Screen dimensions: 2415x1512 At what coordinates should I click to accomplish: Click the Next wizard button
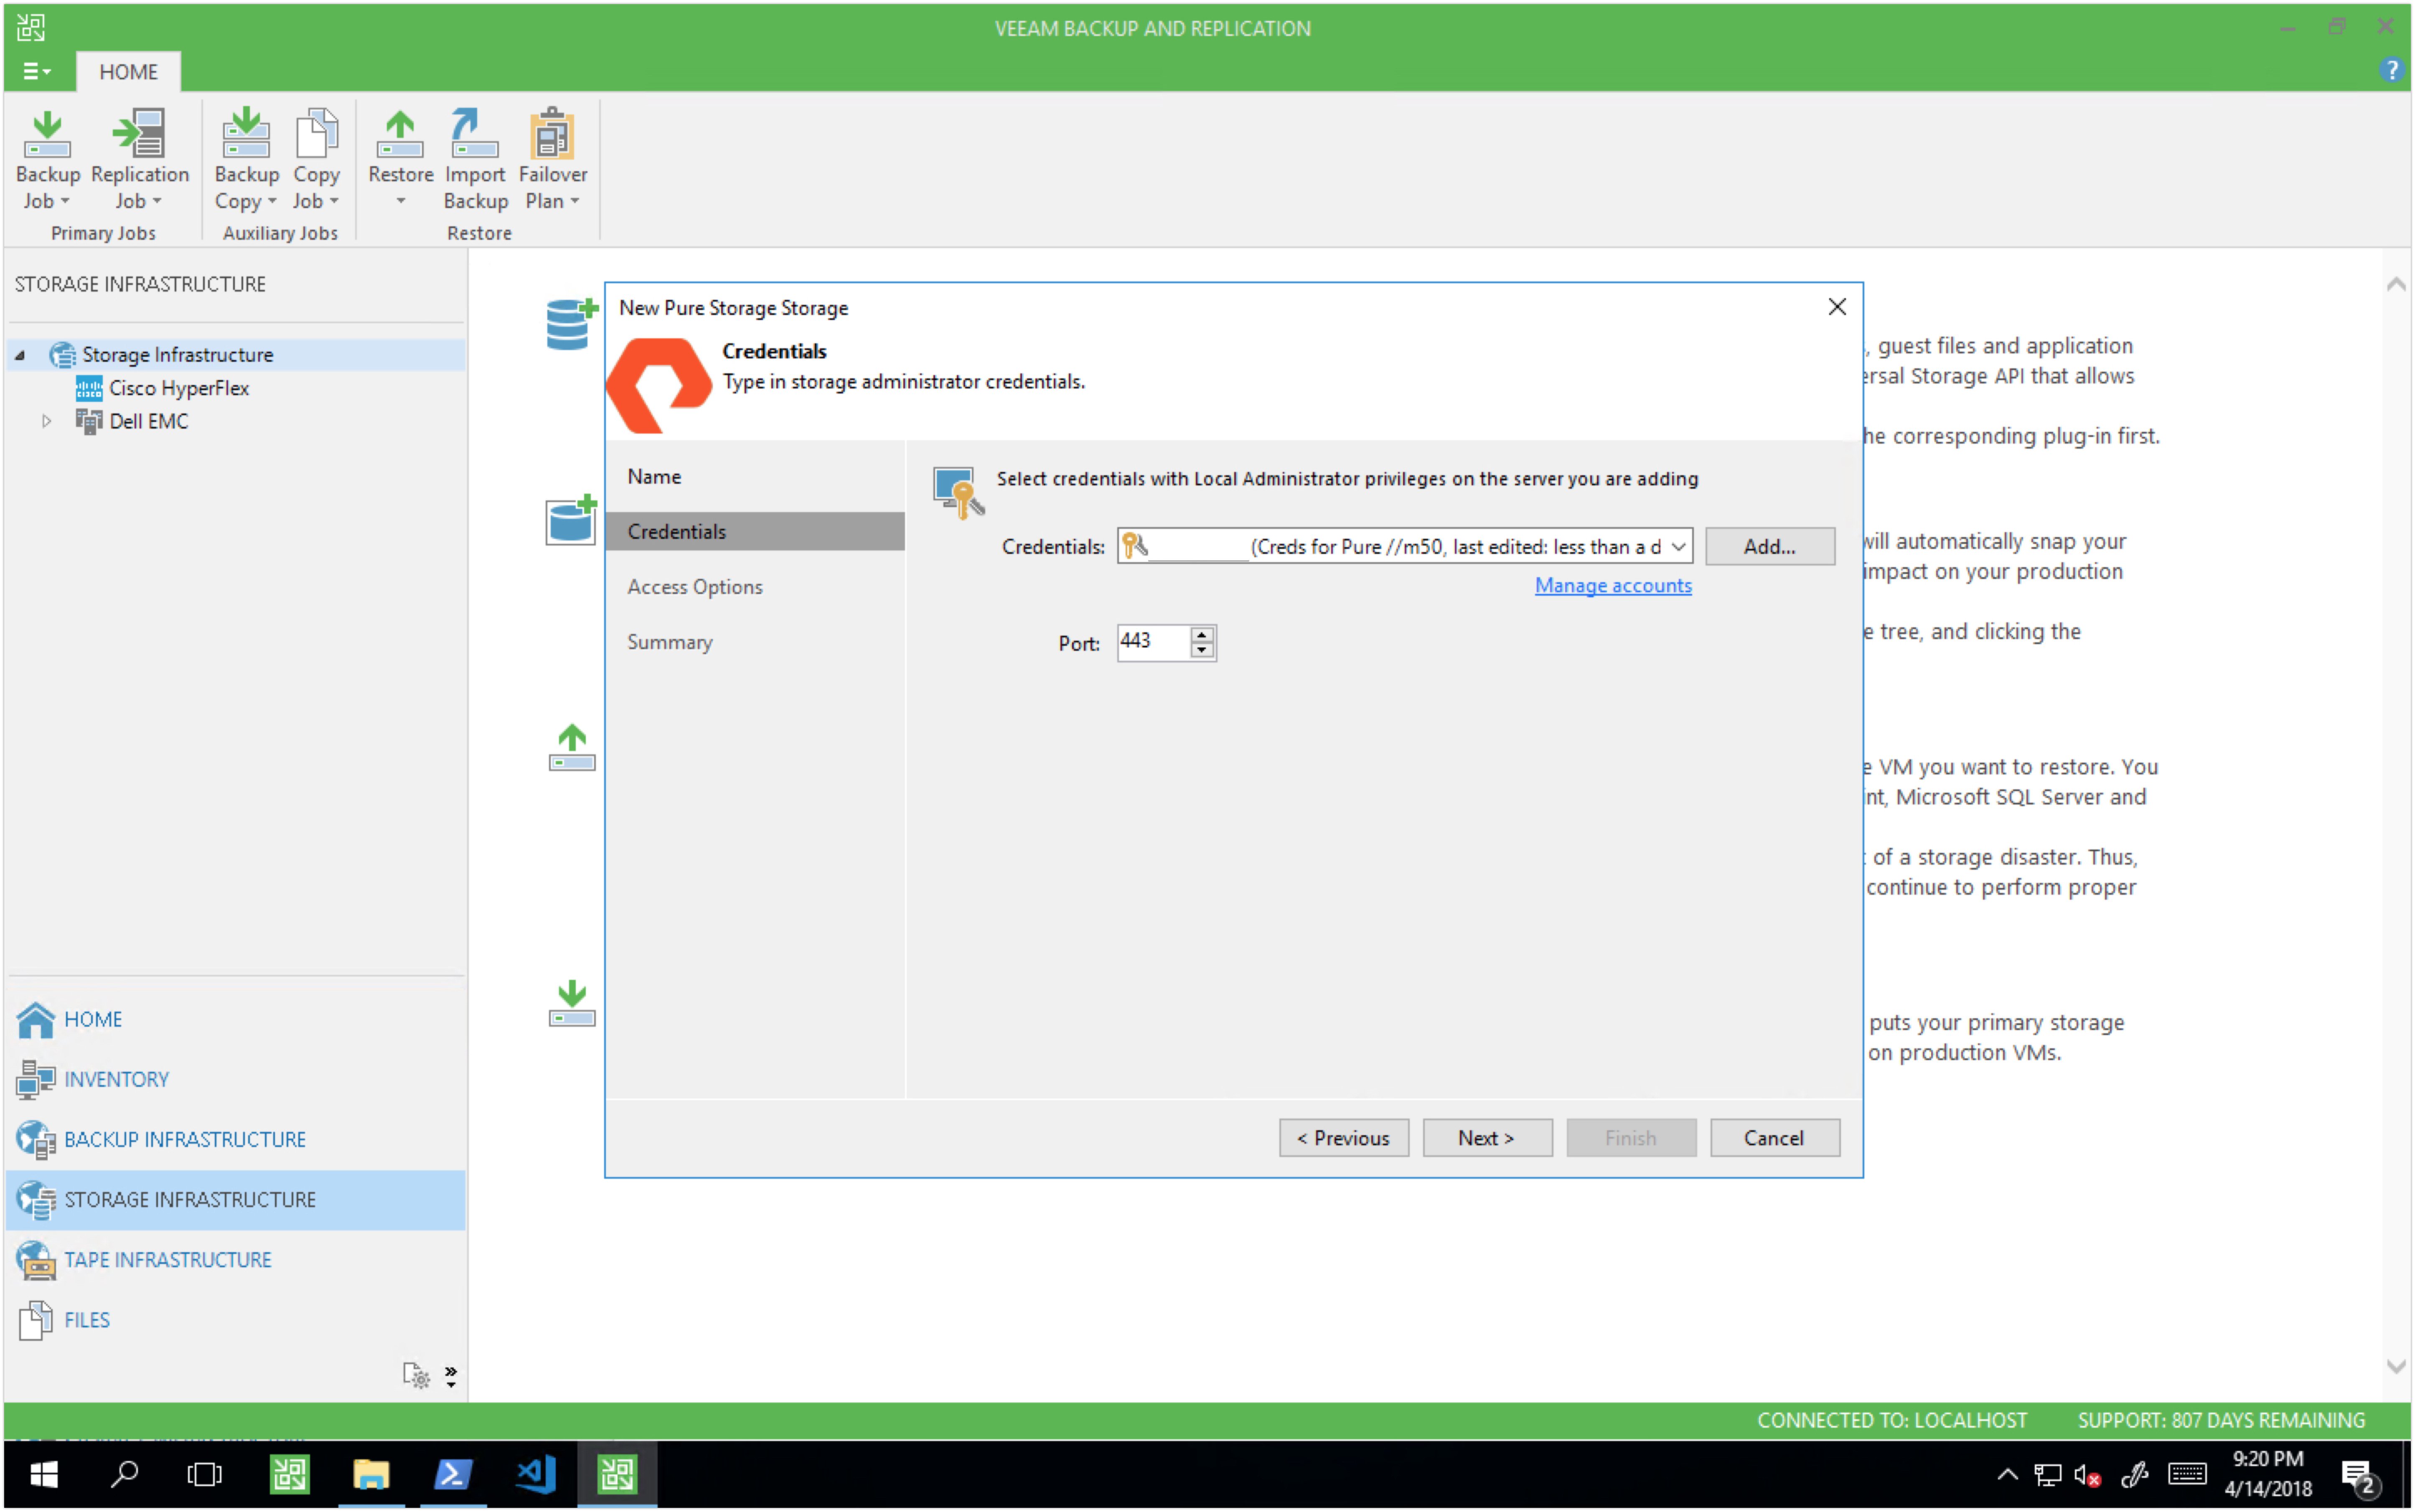tap(1487, 1138)
